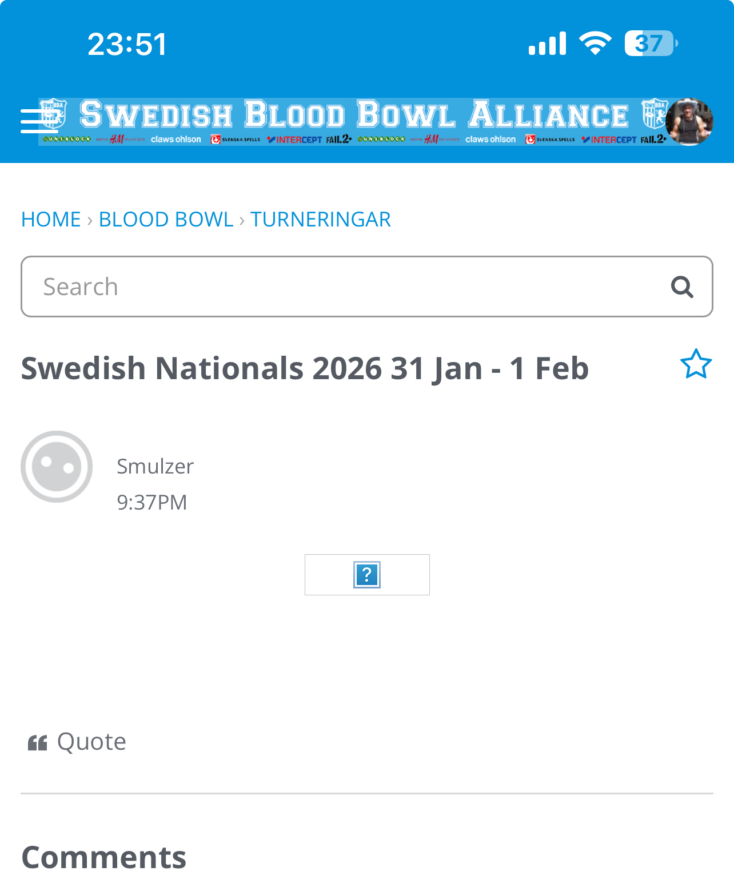Screen dimensions: 734x887
Task: Click the Swedish Nationals 2026 thread title
Action: pos(305,368)
